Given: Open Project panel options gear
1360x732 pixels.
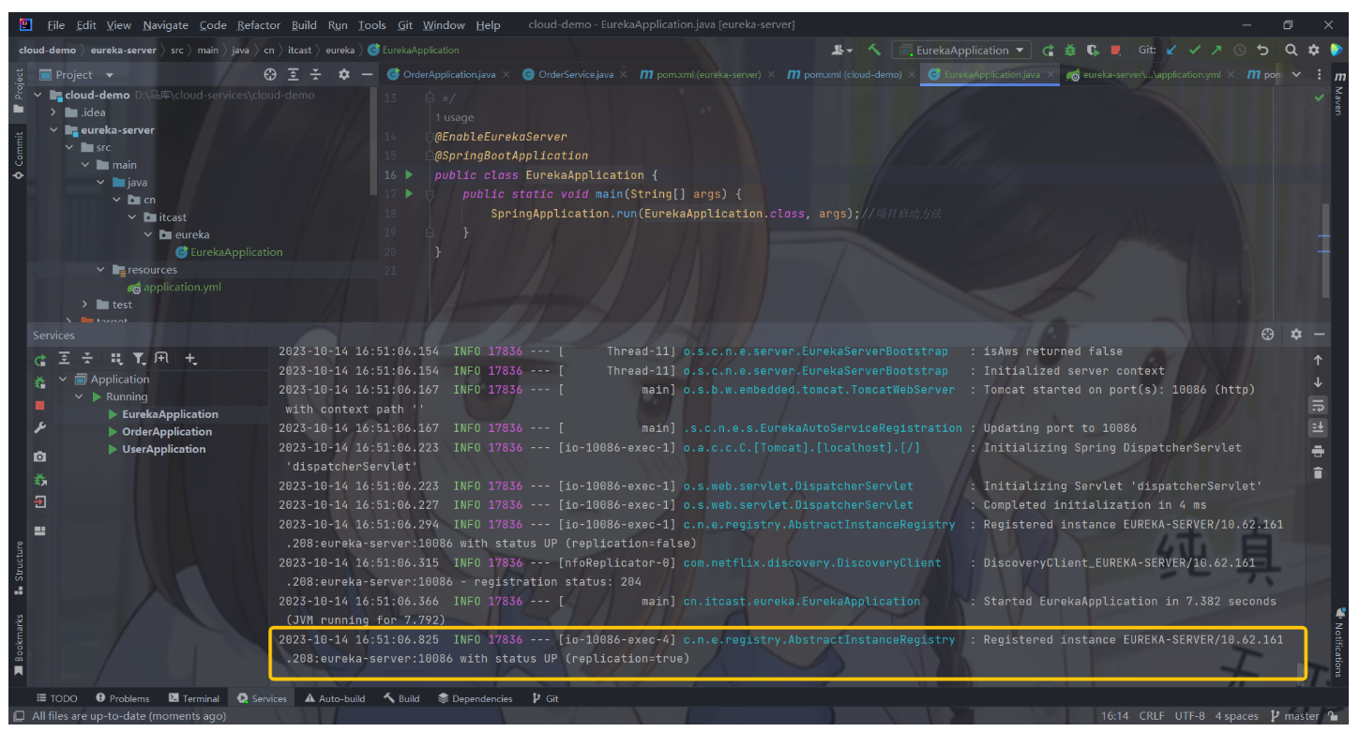Looking at the screenshot, I should click(344, 75).
